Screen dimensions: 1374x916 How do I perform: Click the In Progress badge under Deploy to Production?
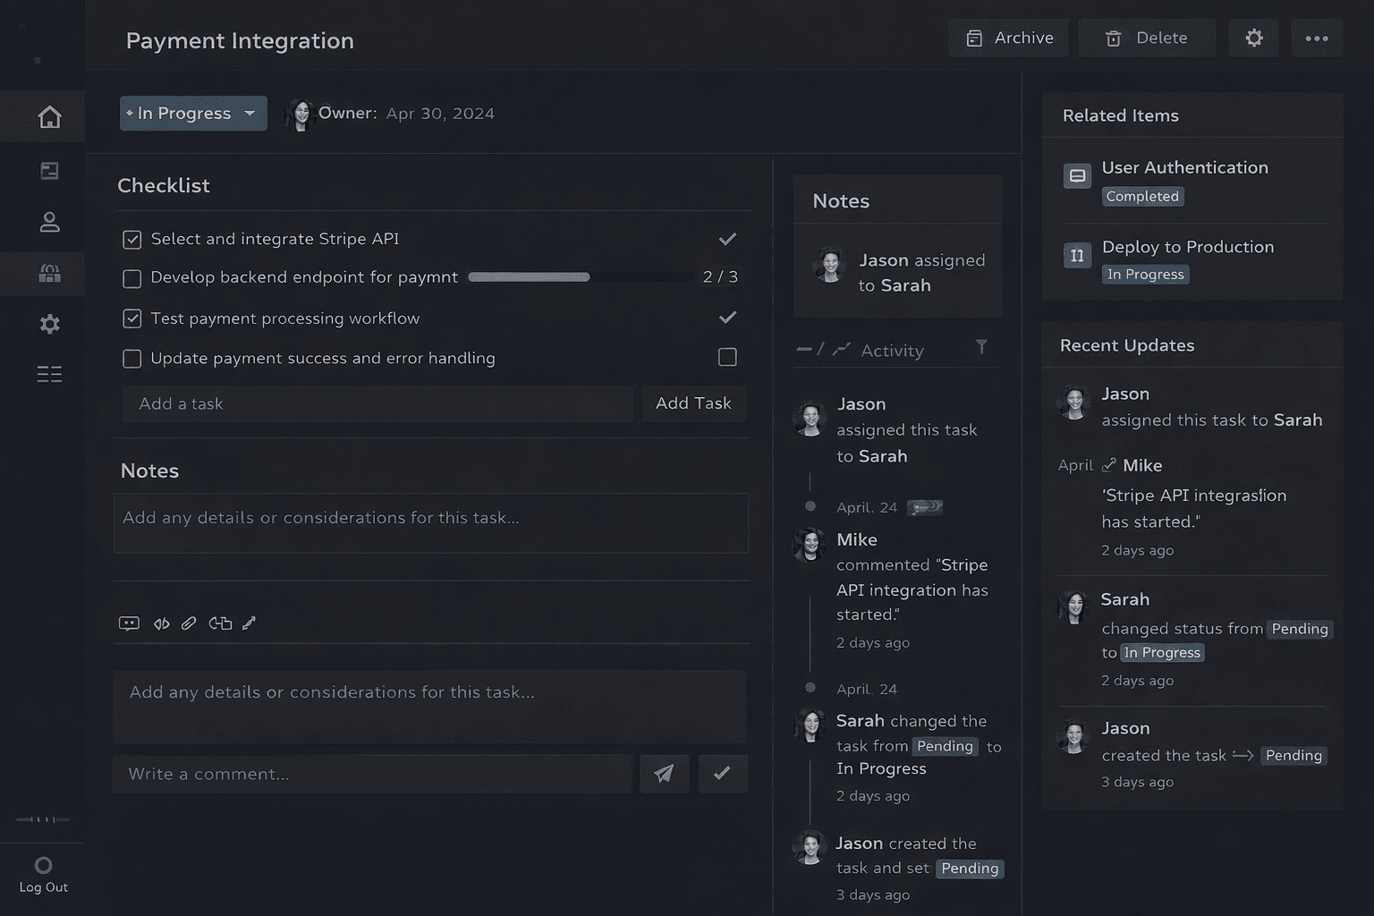(1145, 274)
